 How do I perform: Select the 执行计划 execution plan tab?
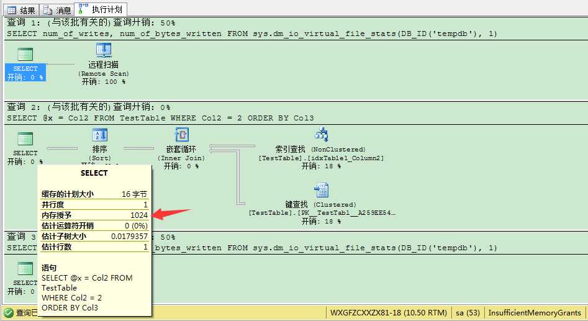101,9
